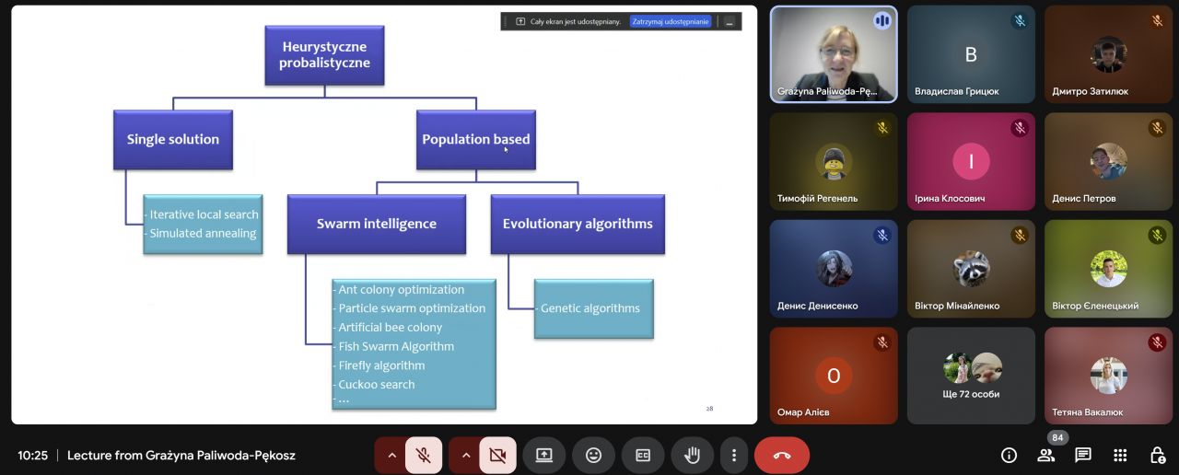
Task: Open the emoji reactions icon
Action: point(593,455)
